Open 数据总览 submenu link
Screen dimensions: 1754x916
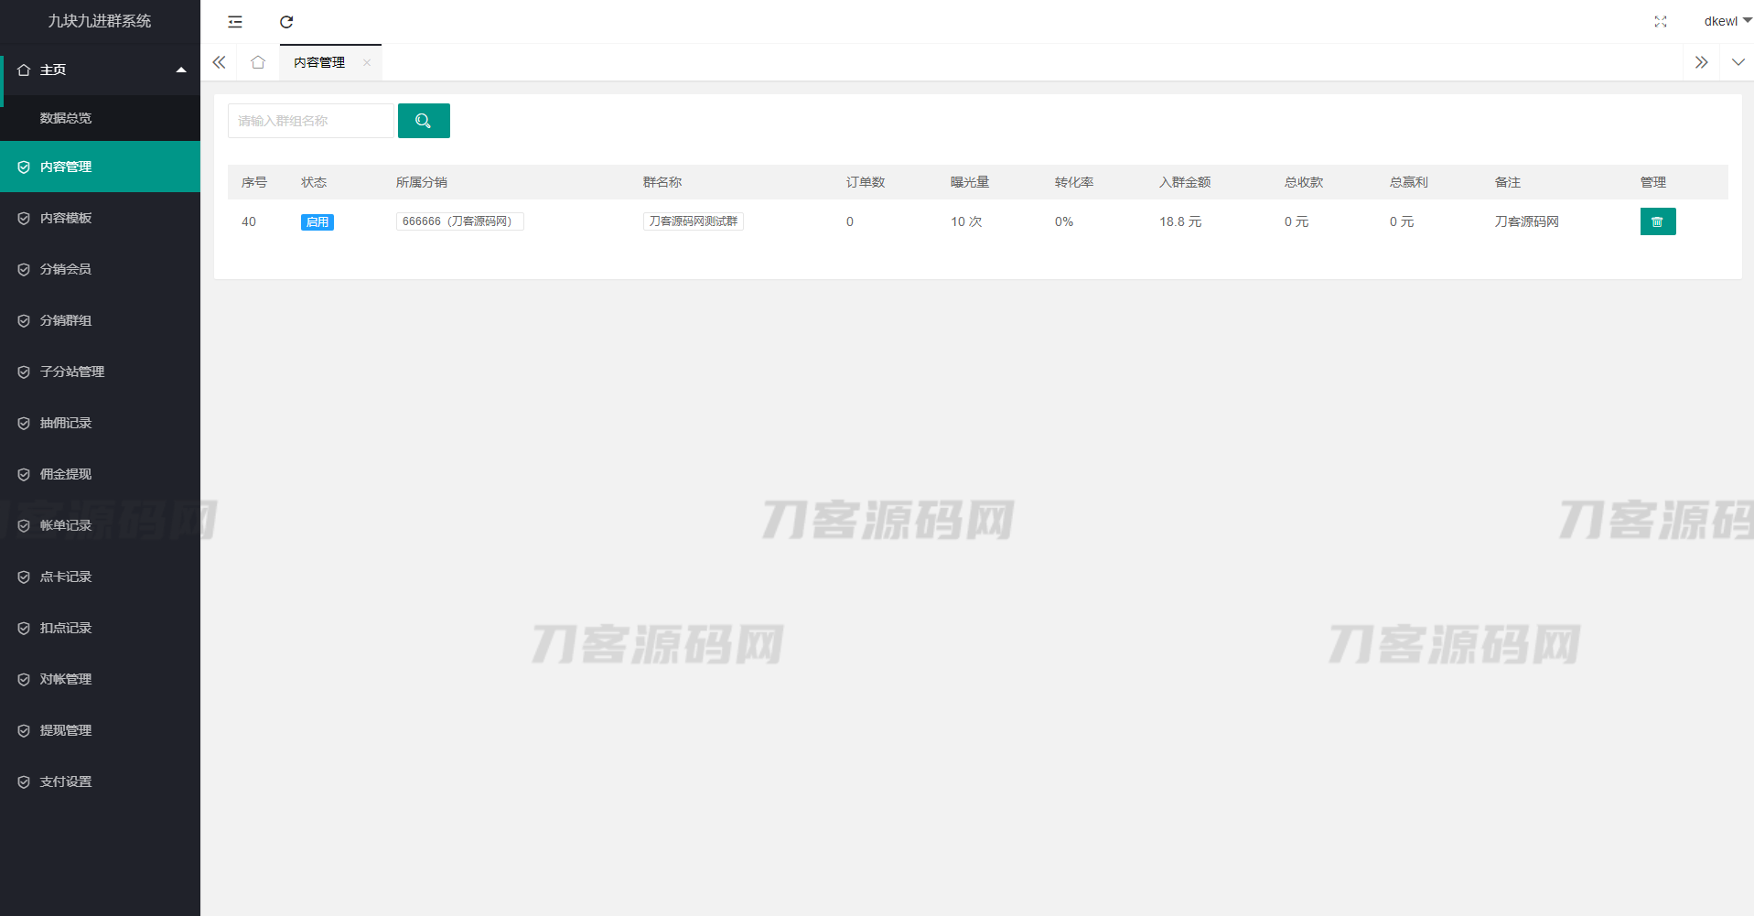(66, 118)
